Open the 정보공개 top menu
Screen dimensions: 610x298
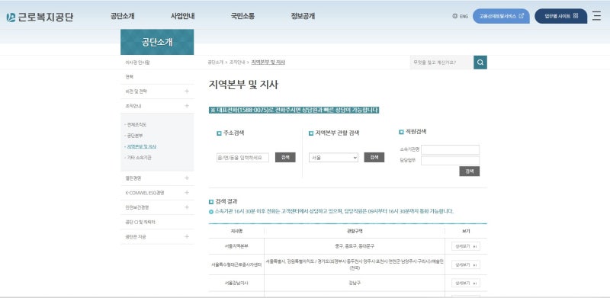[x=303, y=16]
